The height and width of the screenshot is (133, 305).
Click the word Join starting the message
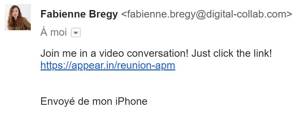(50, 54)
